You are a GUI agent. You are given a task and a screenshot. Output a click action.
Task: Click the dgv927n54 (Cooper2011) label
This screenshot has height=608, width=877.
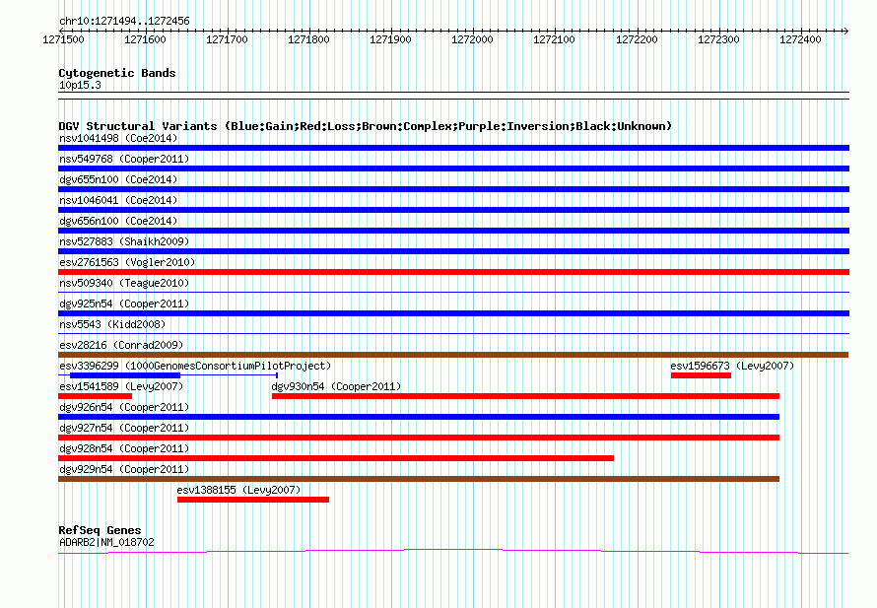pos(124,428)
